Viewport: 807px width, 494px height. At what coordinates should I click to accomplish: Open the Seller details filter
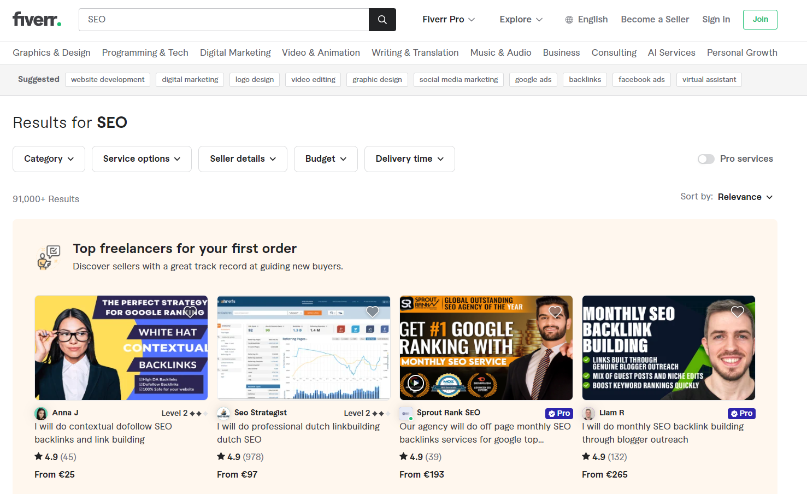pyautogui.click(x=243, y=159)
